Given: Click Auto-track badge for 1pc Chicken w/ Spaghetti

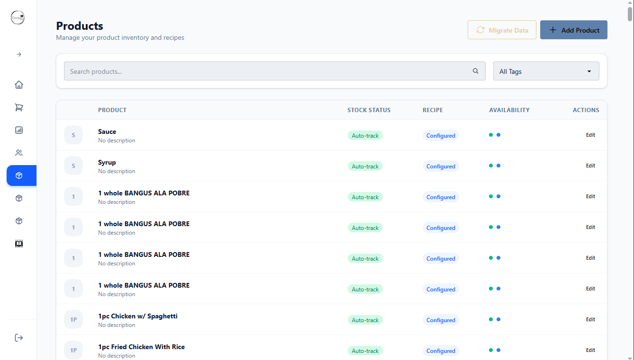Looking at the screenshot, I should [365, 320].
